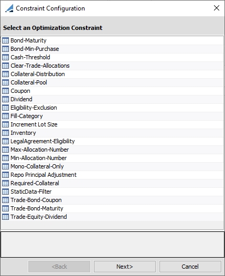Choose Clear-Trade-Allocations from the list
225x276 pixels.
point(112,66)
